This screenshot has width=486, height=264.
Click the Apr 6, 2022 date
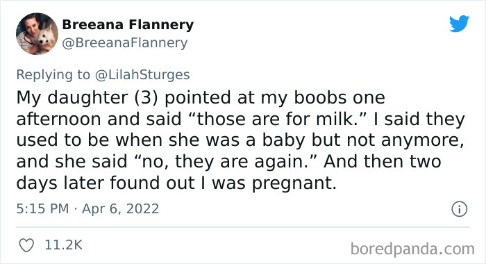pyautogui.click(x=120, y=208)
